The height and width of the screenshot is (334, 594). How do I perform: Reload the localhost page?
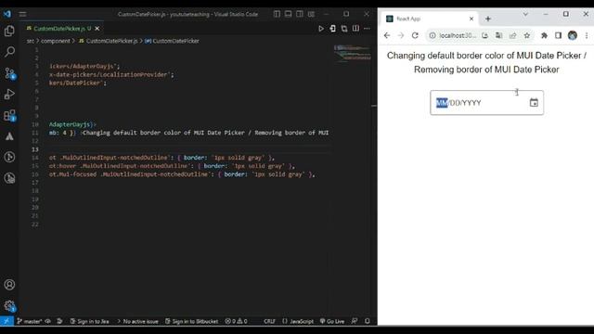(415, 35)
